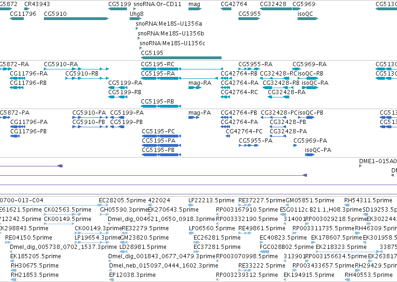Select the CG5199 gene label

pyautogui.click(x=119, y=4)
